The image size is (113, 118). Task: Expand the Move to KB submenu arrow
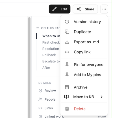[x=101, y=97]
